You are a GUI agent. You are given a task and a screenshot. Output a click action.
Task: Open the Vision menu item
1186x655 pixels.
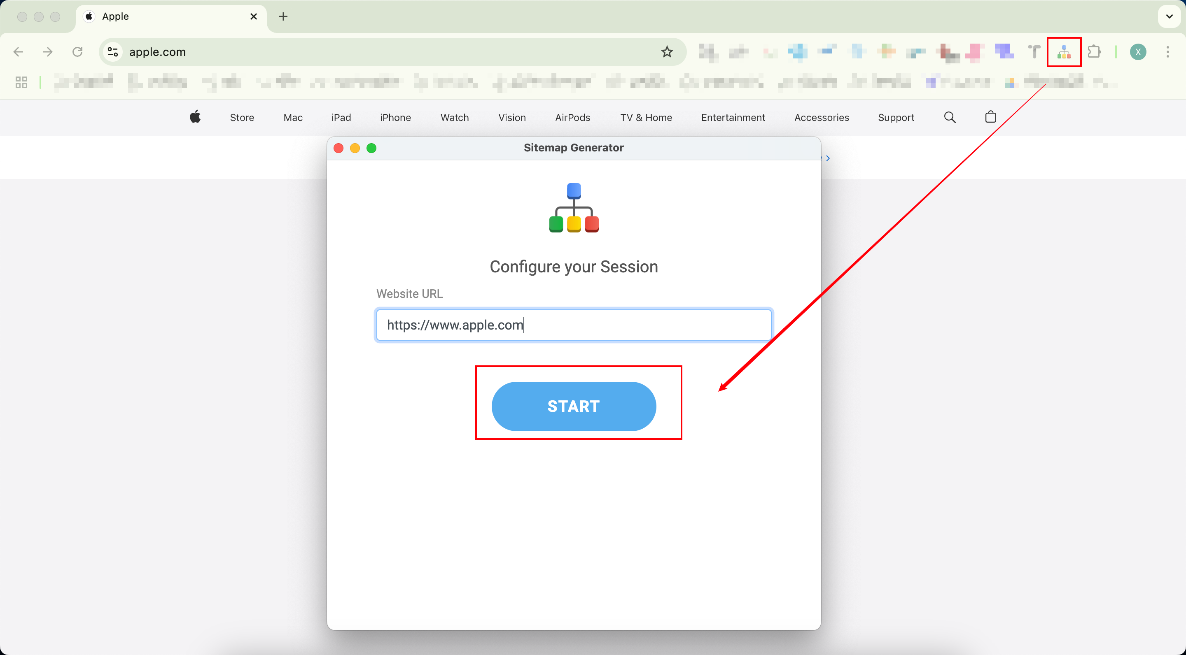coord(512,118)
